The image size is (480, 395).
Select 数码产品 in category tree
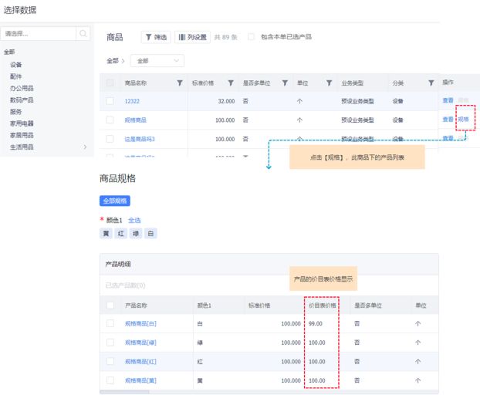point(22,100)
